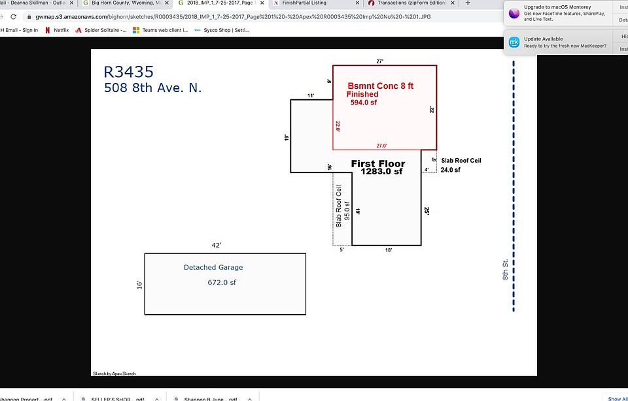Viewport: 628px width, 401px height.
Task: Click the macOS Monterey upgrade notification icon
Action: 514,13
